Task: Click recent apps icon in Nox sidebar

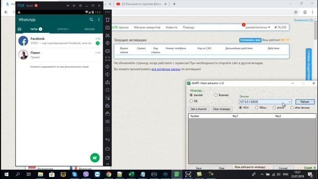Action: tap(107, 158)
